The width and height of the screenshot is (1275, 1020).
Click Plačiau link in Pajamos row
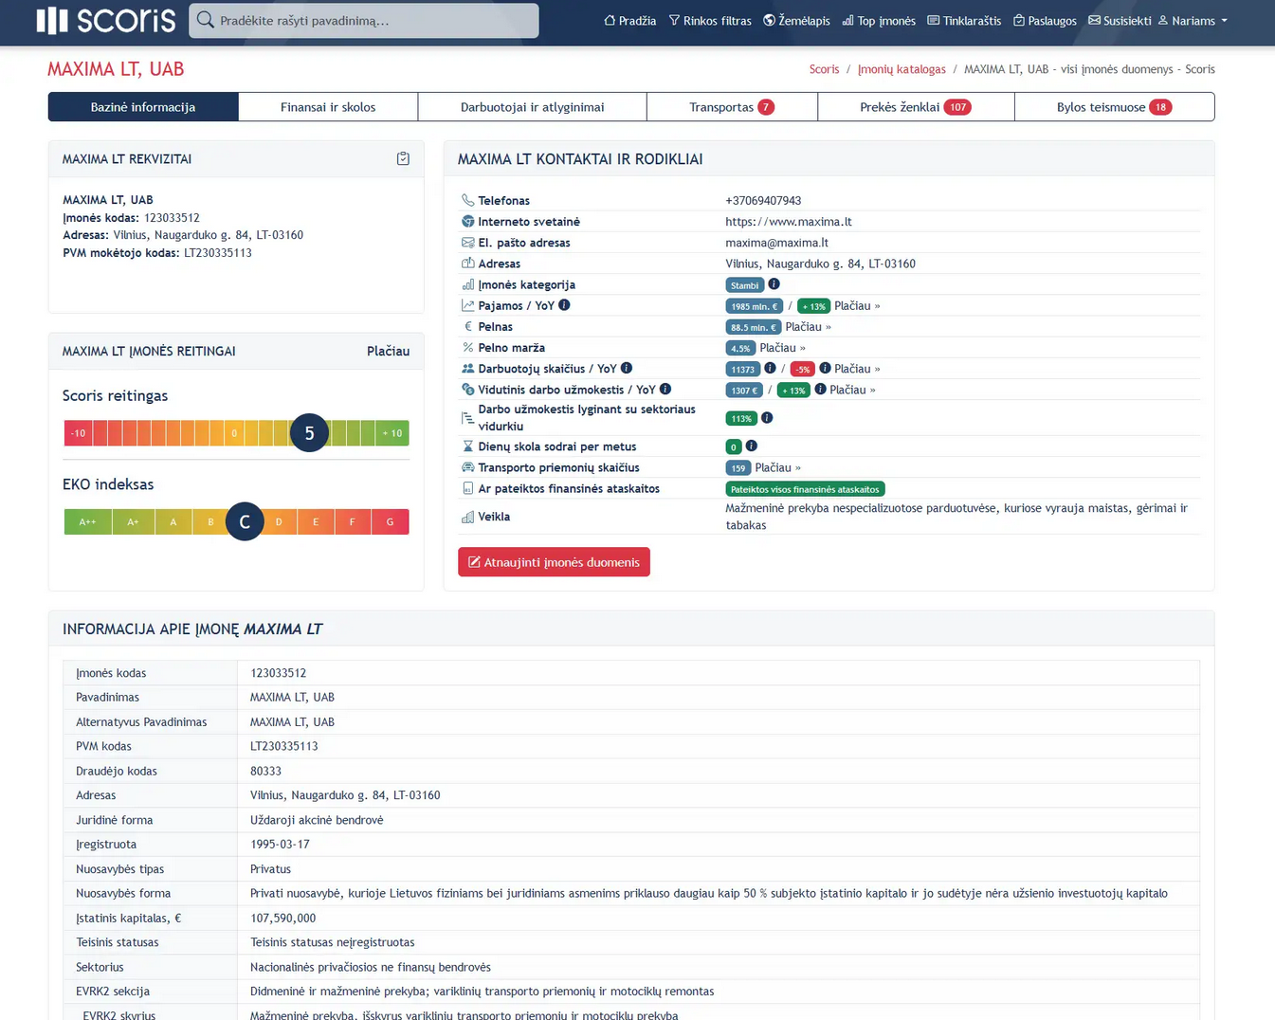[857, 306]
